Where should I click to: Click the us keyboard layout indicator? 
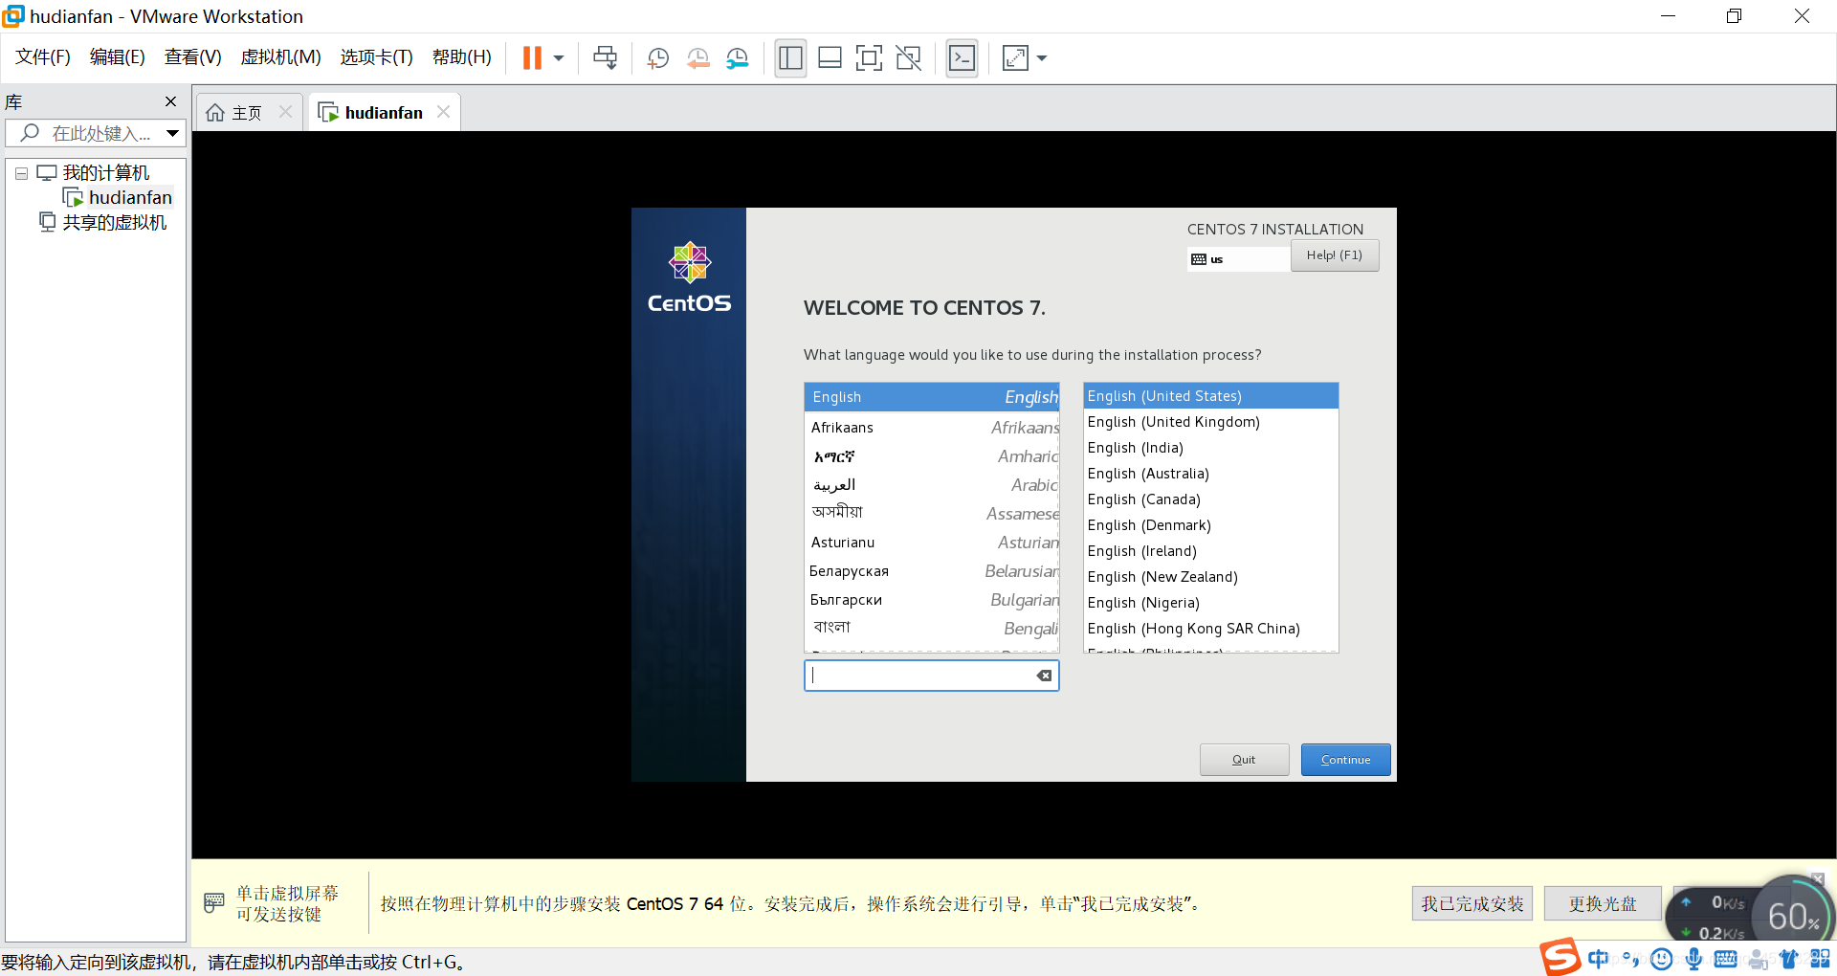[x=1238, y=259]
